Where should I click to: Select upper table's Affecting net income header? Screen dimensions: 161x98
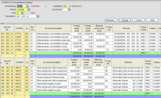(99, 28)
